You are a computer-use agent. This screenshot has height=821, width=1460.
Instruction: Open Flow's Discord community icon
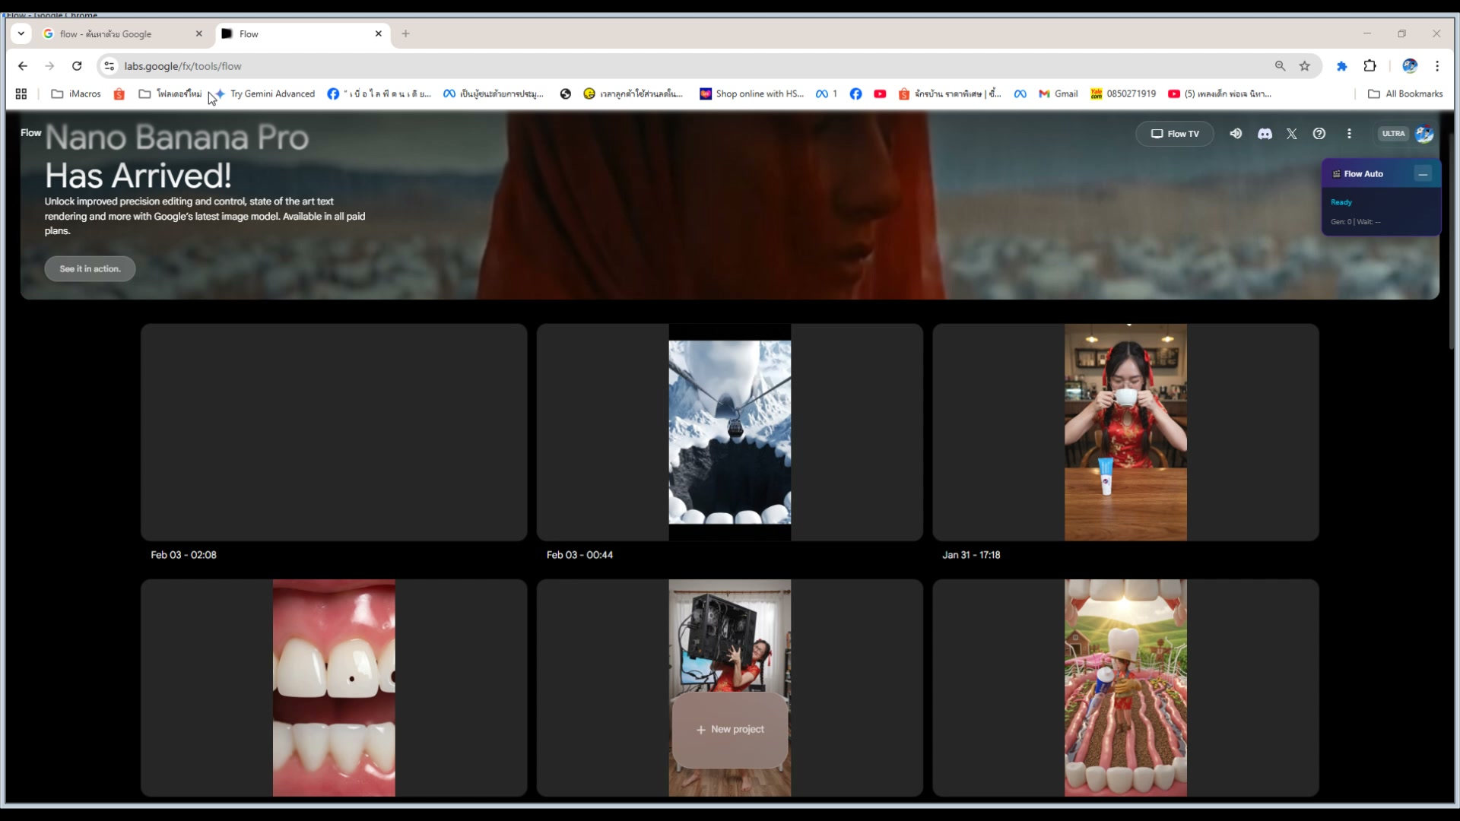[1264, 133]
